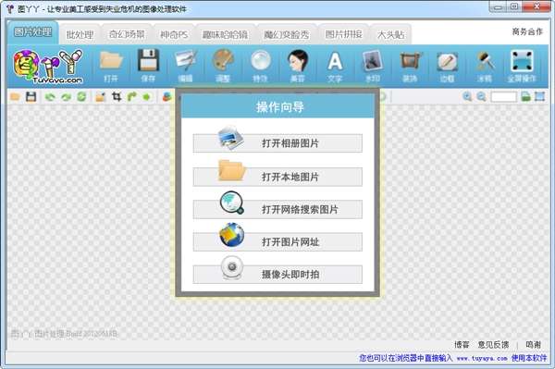The height and width of the screenshot is (369, 555).
Task: Open the 意见反馈 feedback link
Action: (x=493, y=344)
